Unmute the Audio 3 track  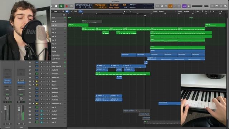pyautogui.click(x=42, y=119)
